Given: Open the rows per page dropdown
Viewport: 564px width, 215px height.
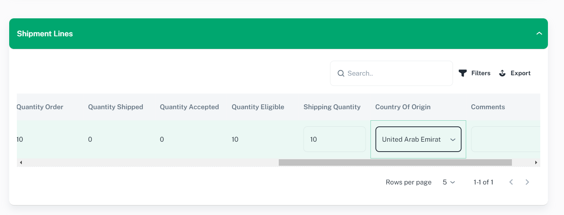Looking at the screenshot, I should click(449, 182).
